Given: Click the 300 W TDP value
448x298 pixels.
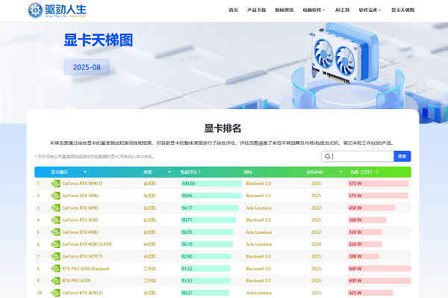Looking at the screenshot, I should tap(355, 257).
